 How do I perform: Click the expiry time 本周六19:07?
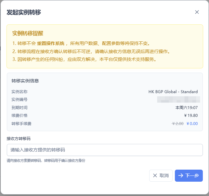coord(187,107)
